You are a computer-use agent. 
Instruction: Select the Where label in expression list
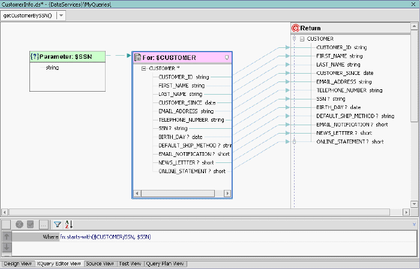(50, 237)
